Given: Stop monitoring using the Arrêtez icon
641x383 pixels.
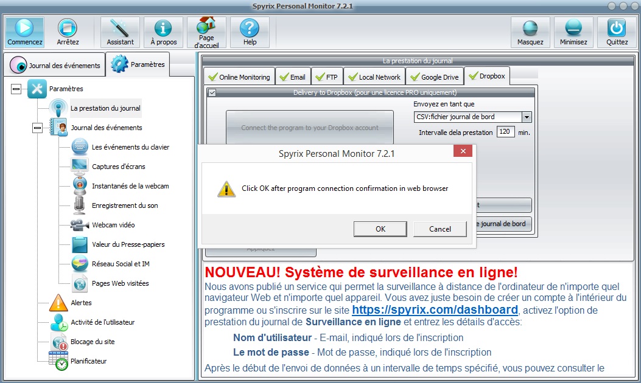Looking at the screenshot, I should point(68,32).
